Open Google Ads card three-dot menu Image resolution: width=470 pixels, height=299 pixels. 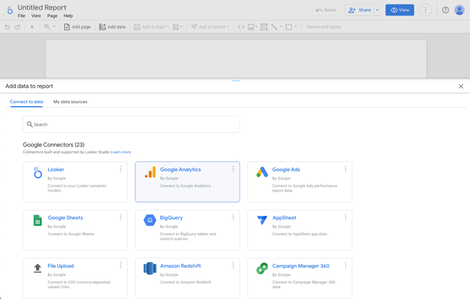(345, 169)
